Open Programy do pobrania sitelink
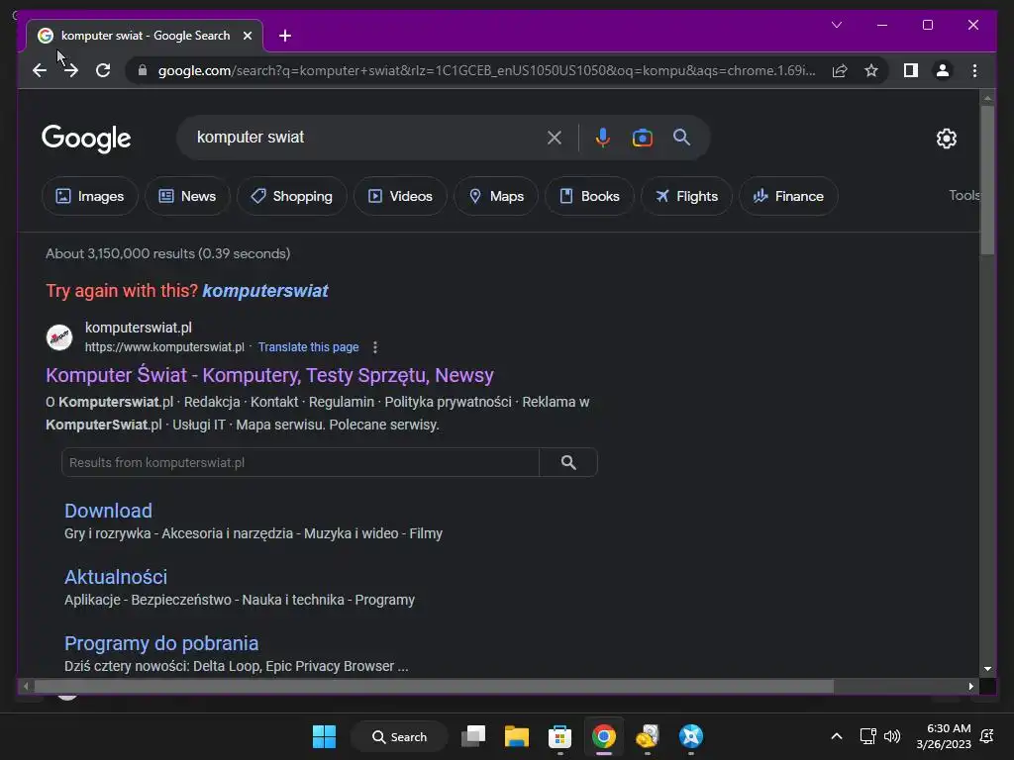 tap(161, 643)
